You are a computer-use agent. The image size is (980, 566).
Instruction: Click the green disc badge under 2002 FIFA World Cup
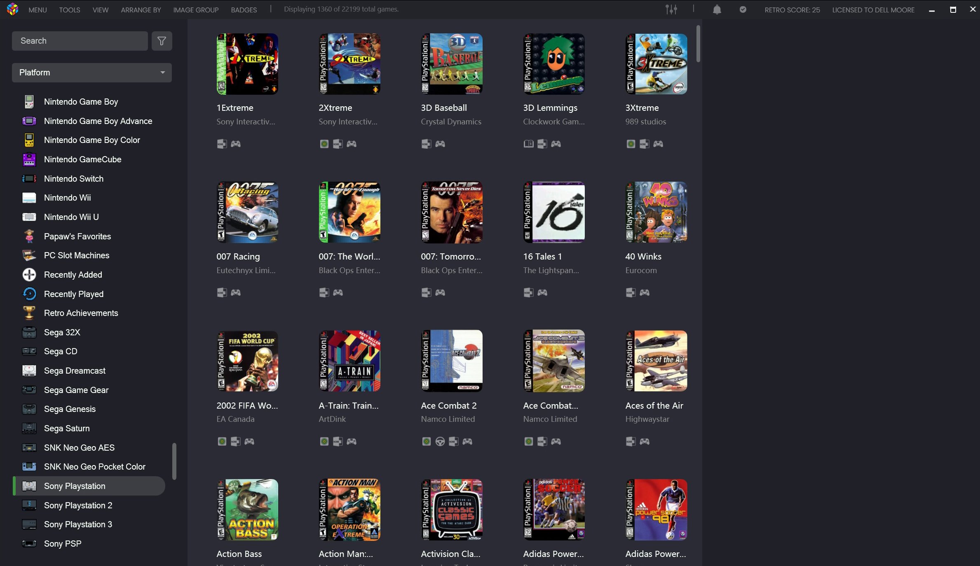222,442
